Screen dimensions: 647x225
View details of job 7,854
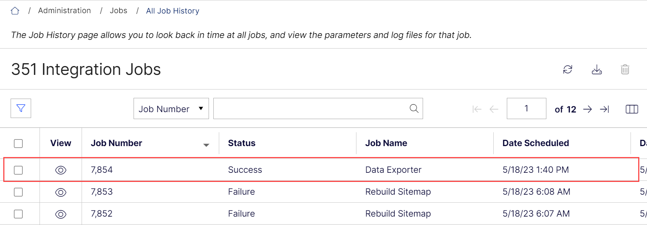[x=61, y=170]
